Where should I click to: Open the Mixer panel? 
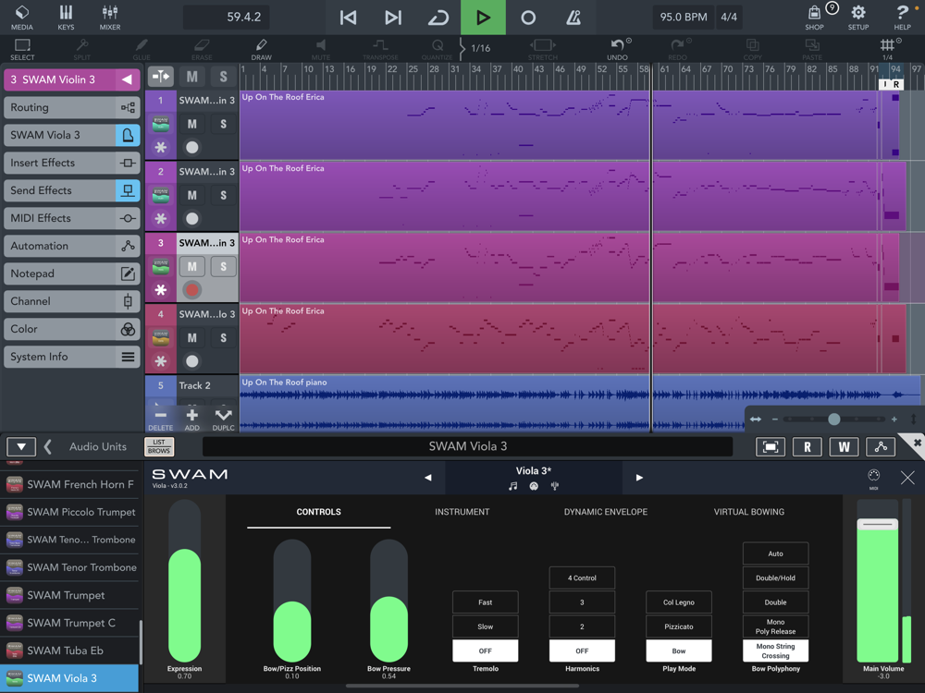tap(110, 17)
